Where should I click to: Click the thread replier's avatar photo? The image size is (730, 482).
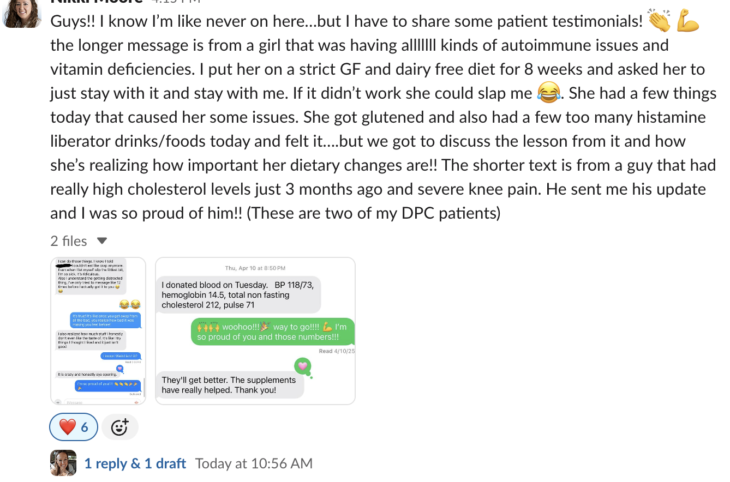point(63,463)
